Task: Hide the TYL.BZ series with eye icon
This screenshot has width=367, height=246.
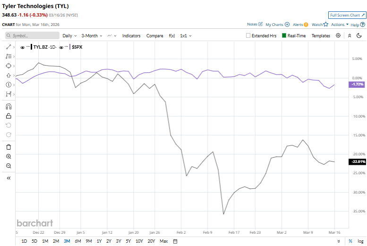Action: 23,47
